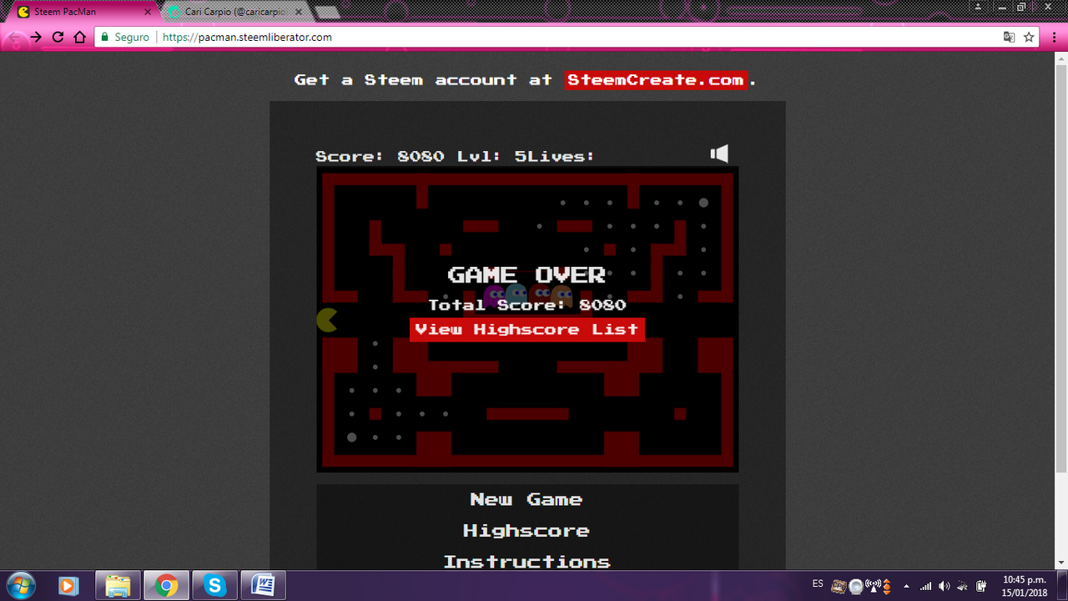The image size is (1068, 601).
Task: Open the network signal tray icon
Action: click(x=925, y=586)
